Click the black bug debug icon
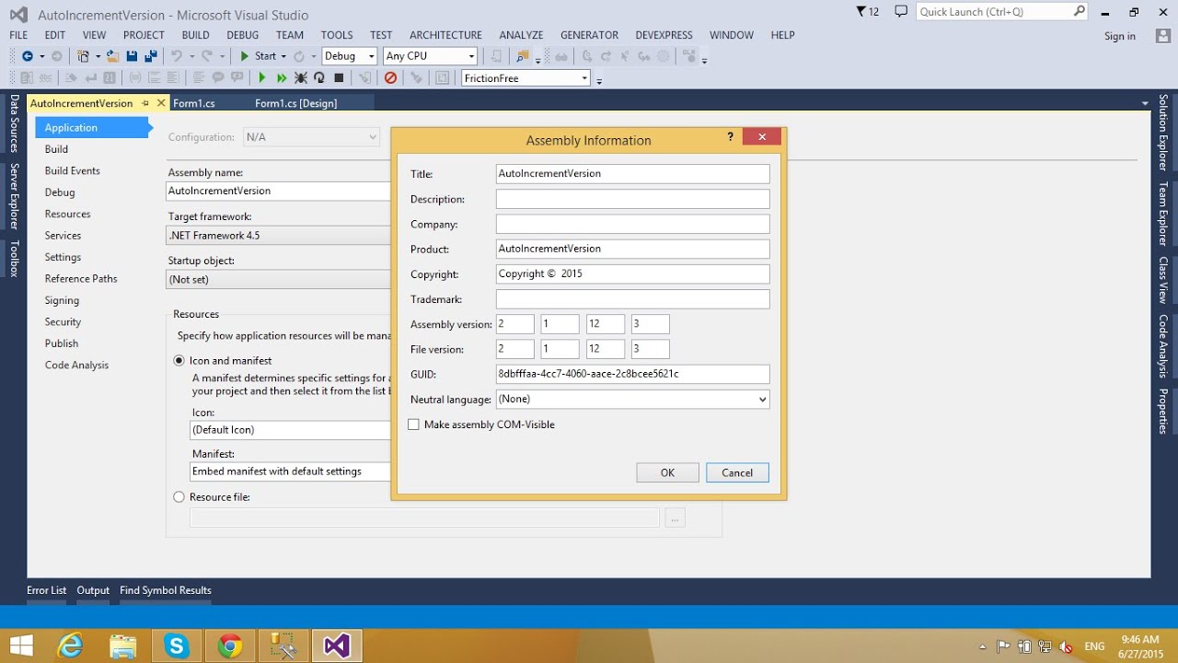 301,78
